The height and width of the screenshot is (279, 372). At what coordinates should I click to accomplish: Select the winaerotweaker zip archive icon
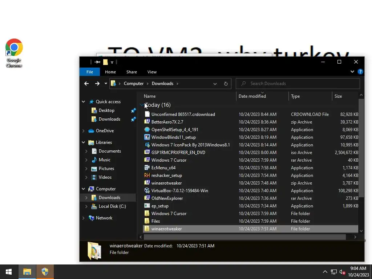click(147, 183)
